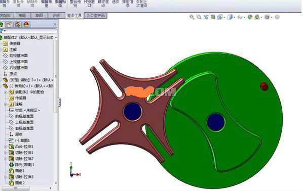Open the ConfigurationManager panel tab icon

18,24
